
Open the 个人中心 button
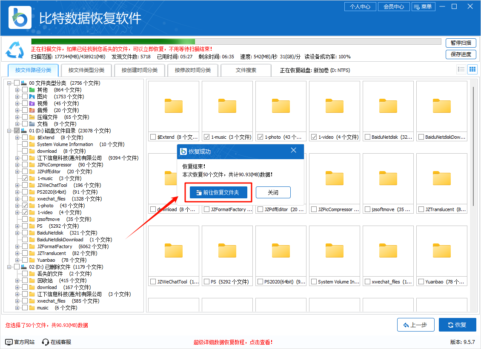[360, 7]
